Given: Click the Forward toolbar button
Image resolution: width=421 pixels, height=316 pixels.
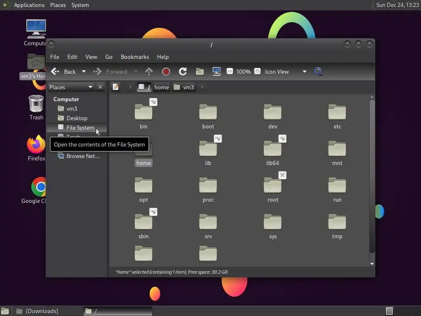Looking at the screenshot, I should pyautogui.click(x=111, y=72).
